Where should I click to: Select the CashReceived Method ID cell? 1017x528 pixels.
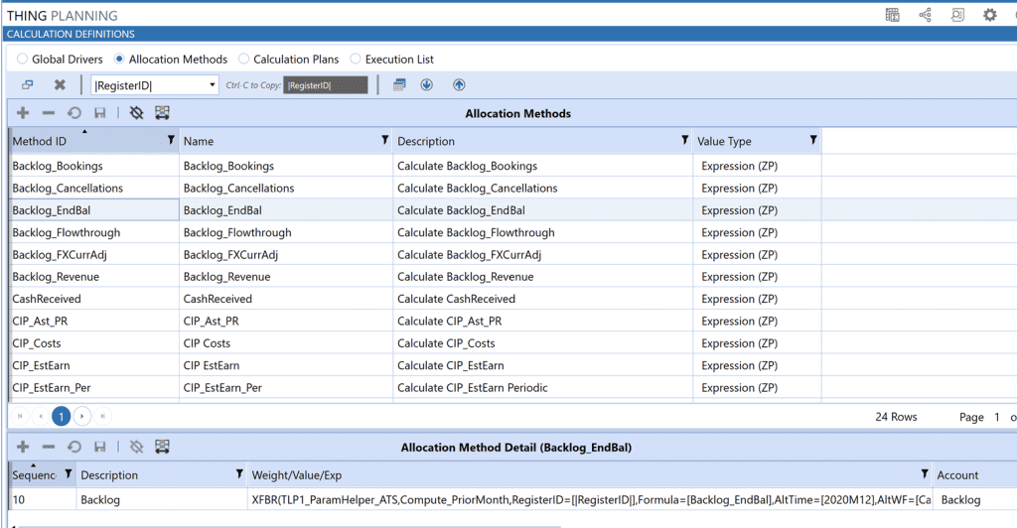click(94, 299)
